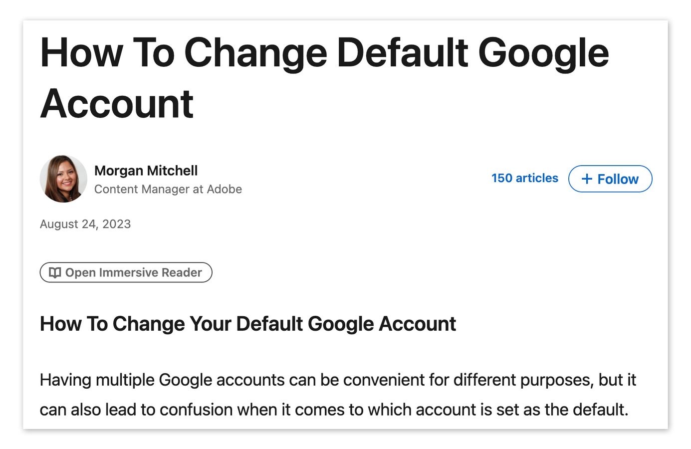Select the section heading about changing accounts
The width and height of the screenshot is (691, 449).
pos(248,324)
